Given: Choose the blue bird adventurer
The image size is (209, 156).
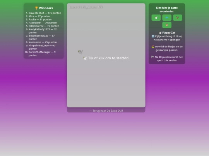Looking at the screenshot, I should coord(167,18).
